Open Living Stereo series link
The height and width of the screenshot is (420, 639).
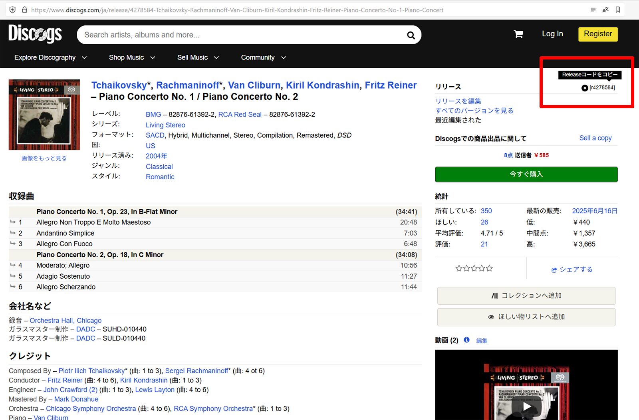pos(165,125)
